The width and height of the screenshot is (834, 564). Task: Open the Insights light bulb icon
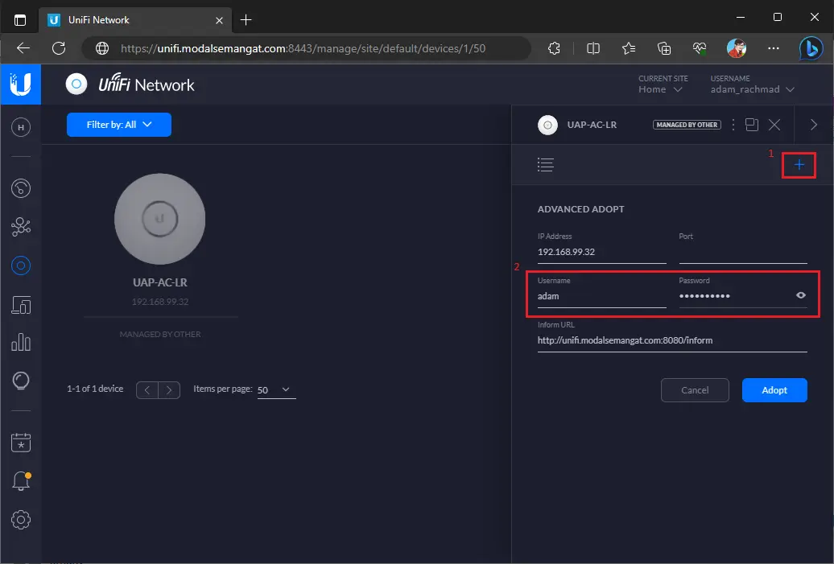[x=21, y=381]
